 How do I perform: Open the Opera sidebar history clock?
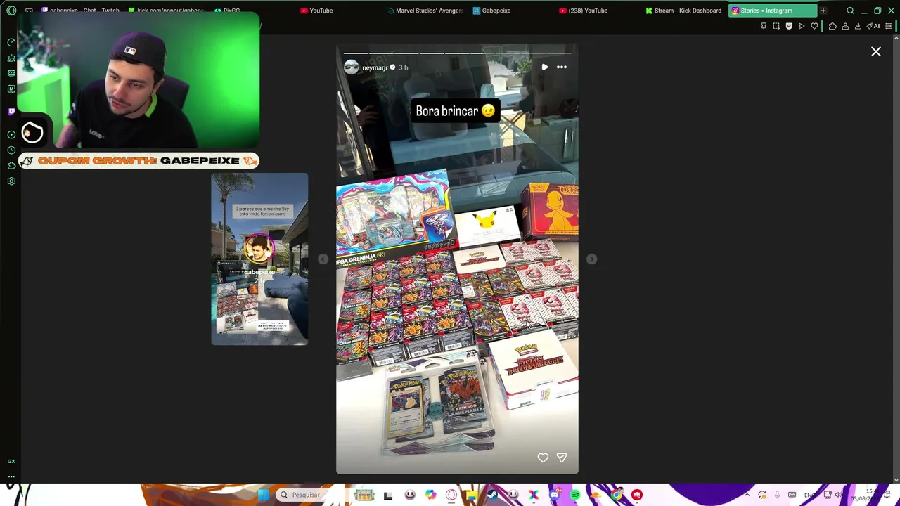11,150
